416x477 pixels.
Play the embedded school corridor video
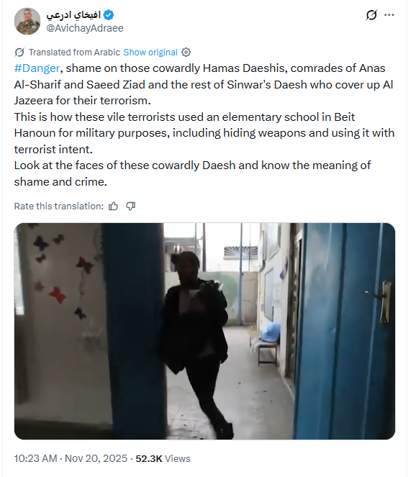pyautogui.click(x=204, y=331)
